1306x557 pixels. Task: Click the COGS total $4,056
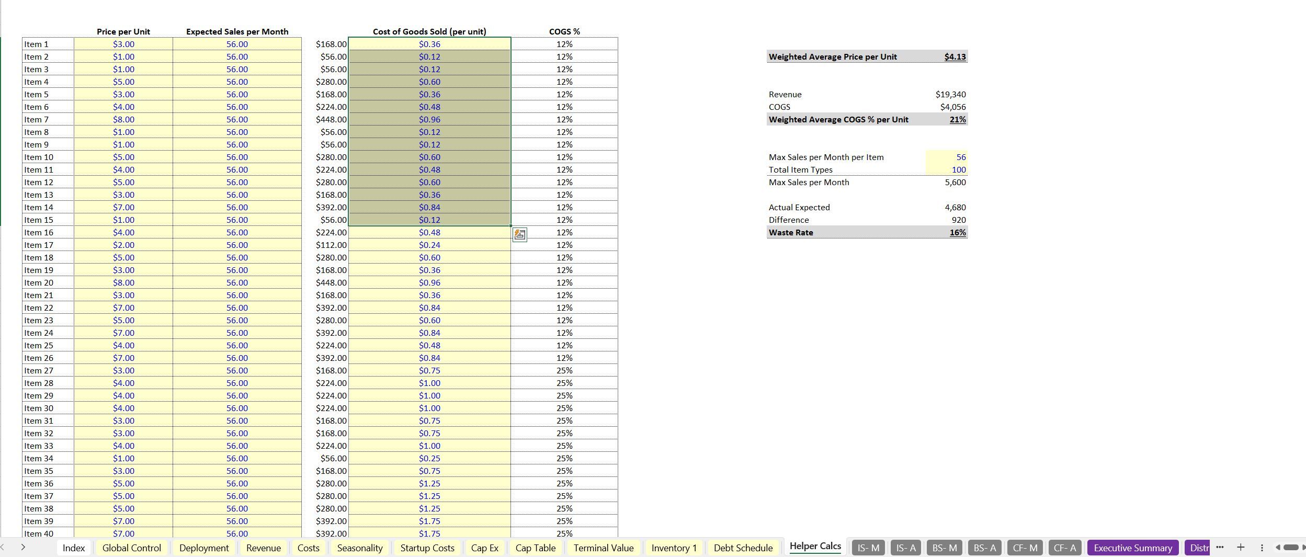coord(953,107)
